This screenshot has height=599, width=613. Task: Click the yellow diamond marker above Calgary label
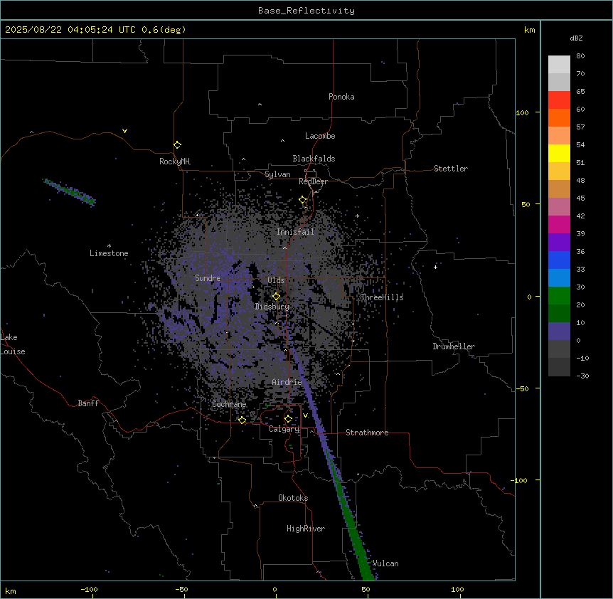click(x=288, y=419)
